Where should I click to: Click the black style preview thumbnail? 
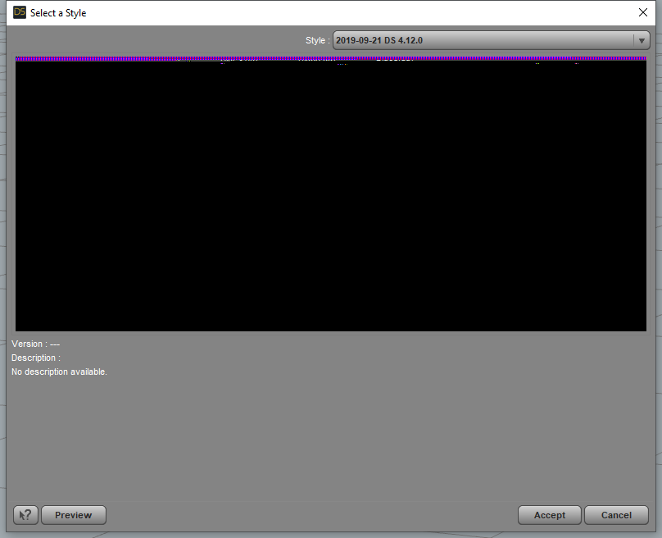(x=330, y=194)
